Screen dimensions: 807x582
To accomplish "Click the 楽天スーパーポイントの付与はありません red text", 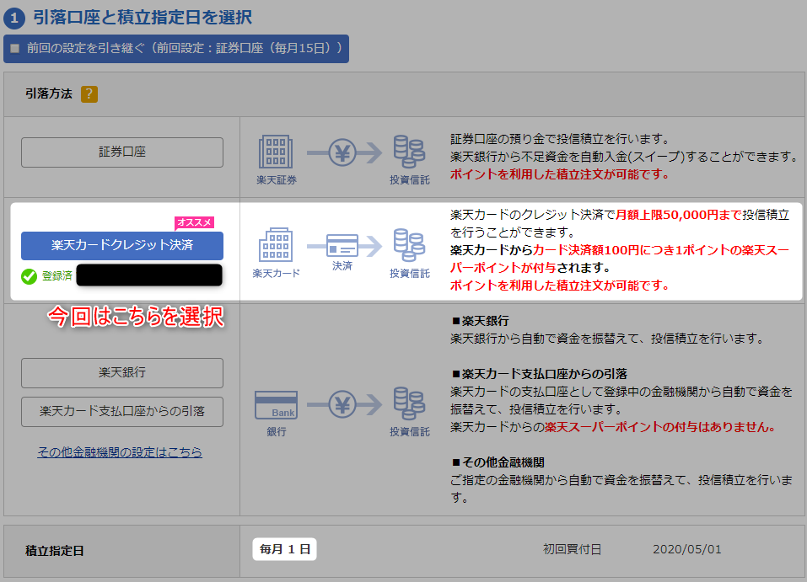I will coord(659,427).
